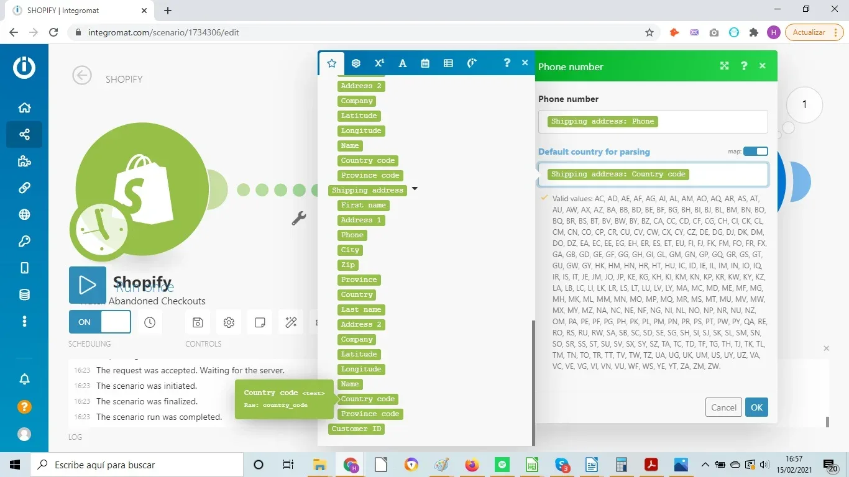Open notifications bell in sidebar
The width and height of the screenshot is (849, 477).
click(24, 379)
